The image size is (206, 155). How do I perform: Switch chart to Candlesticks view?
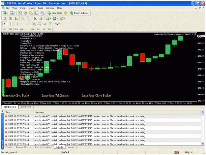click(11, 18)
